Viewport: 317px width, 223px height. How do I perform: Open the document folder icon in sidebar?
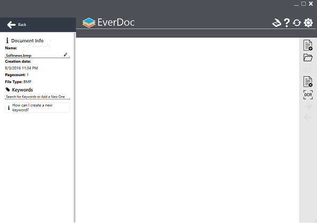[x=307, y=58]
